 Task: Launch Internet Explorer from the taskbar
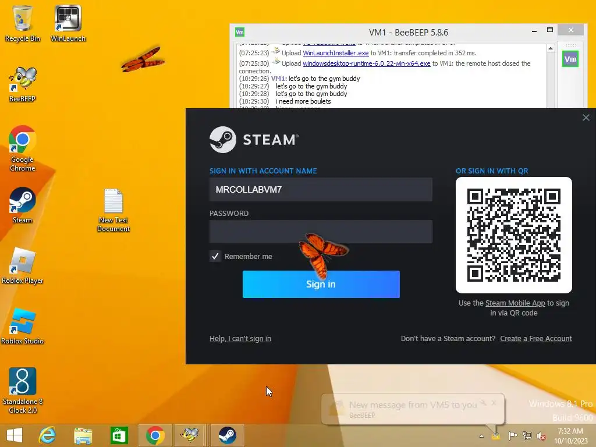pyautogui.click(x=47, y=435)
